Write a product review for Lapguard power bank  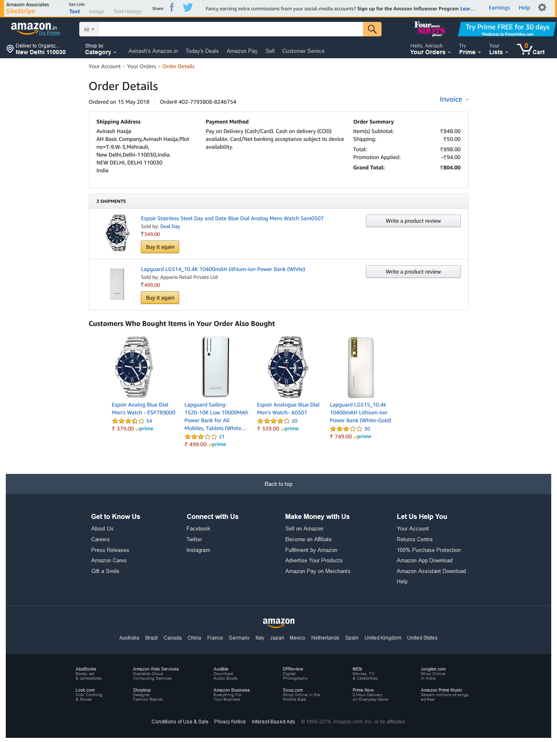tap(413, 272)
